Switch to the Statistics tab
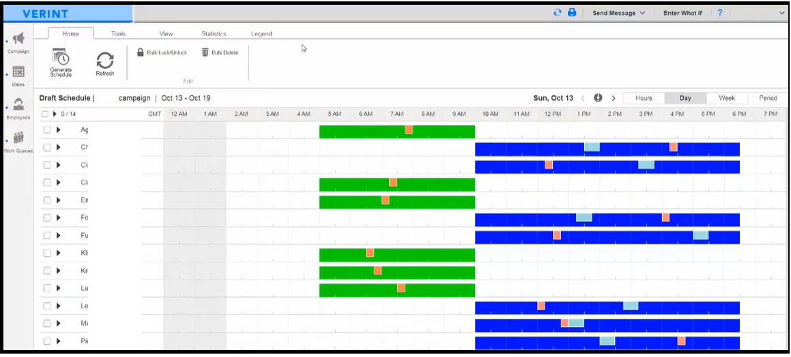Image resolution: width=791 pixels, height=357 pixels. click(x=214, y=34)
